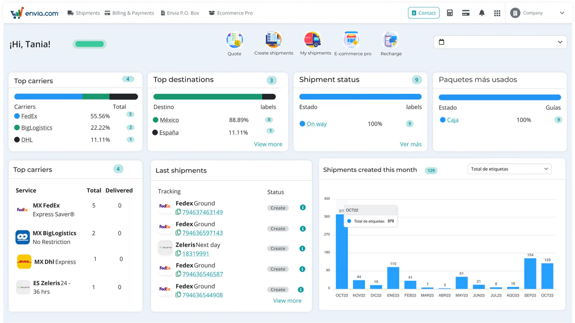Click the SEP23 bar in chart
Viewport: 575px width, 323px height.
point(530,273)
